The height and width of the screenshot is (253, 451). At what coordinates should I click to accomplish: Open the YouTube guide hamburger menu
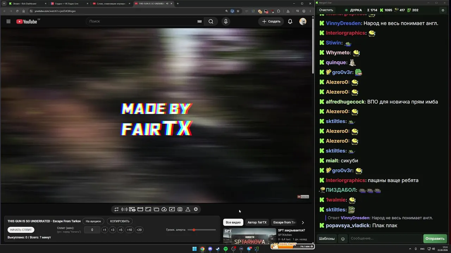[8, 21]
